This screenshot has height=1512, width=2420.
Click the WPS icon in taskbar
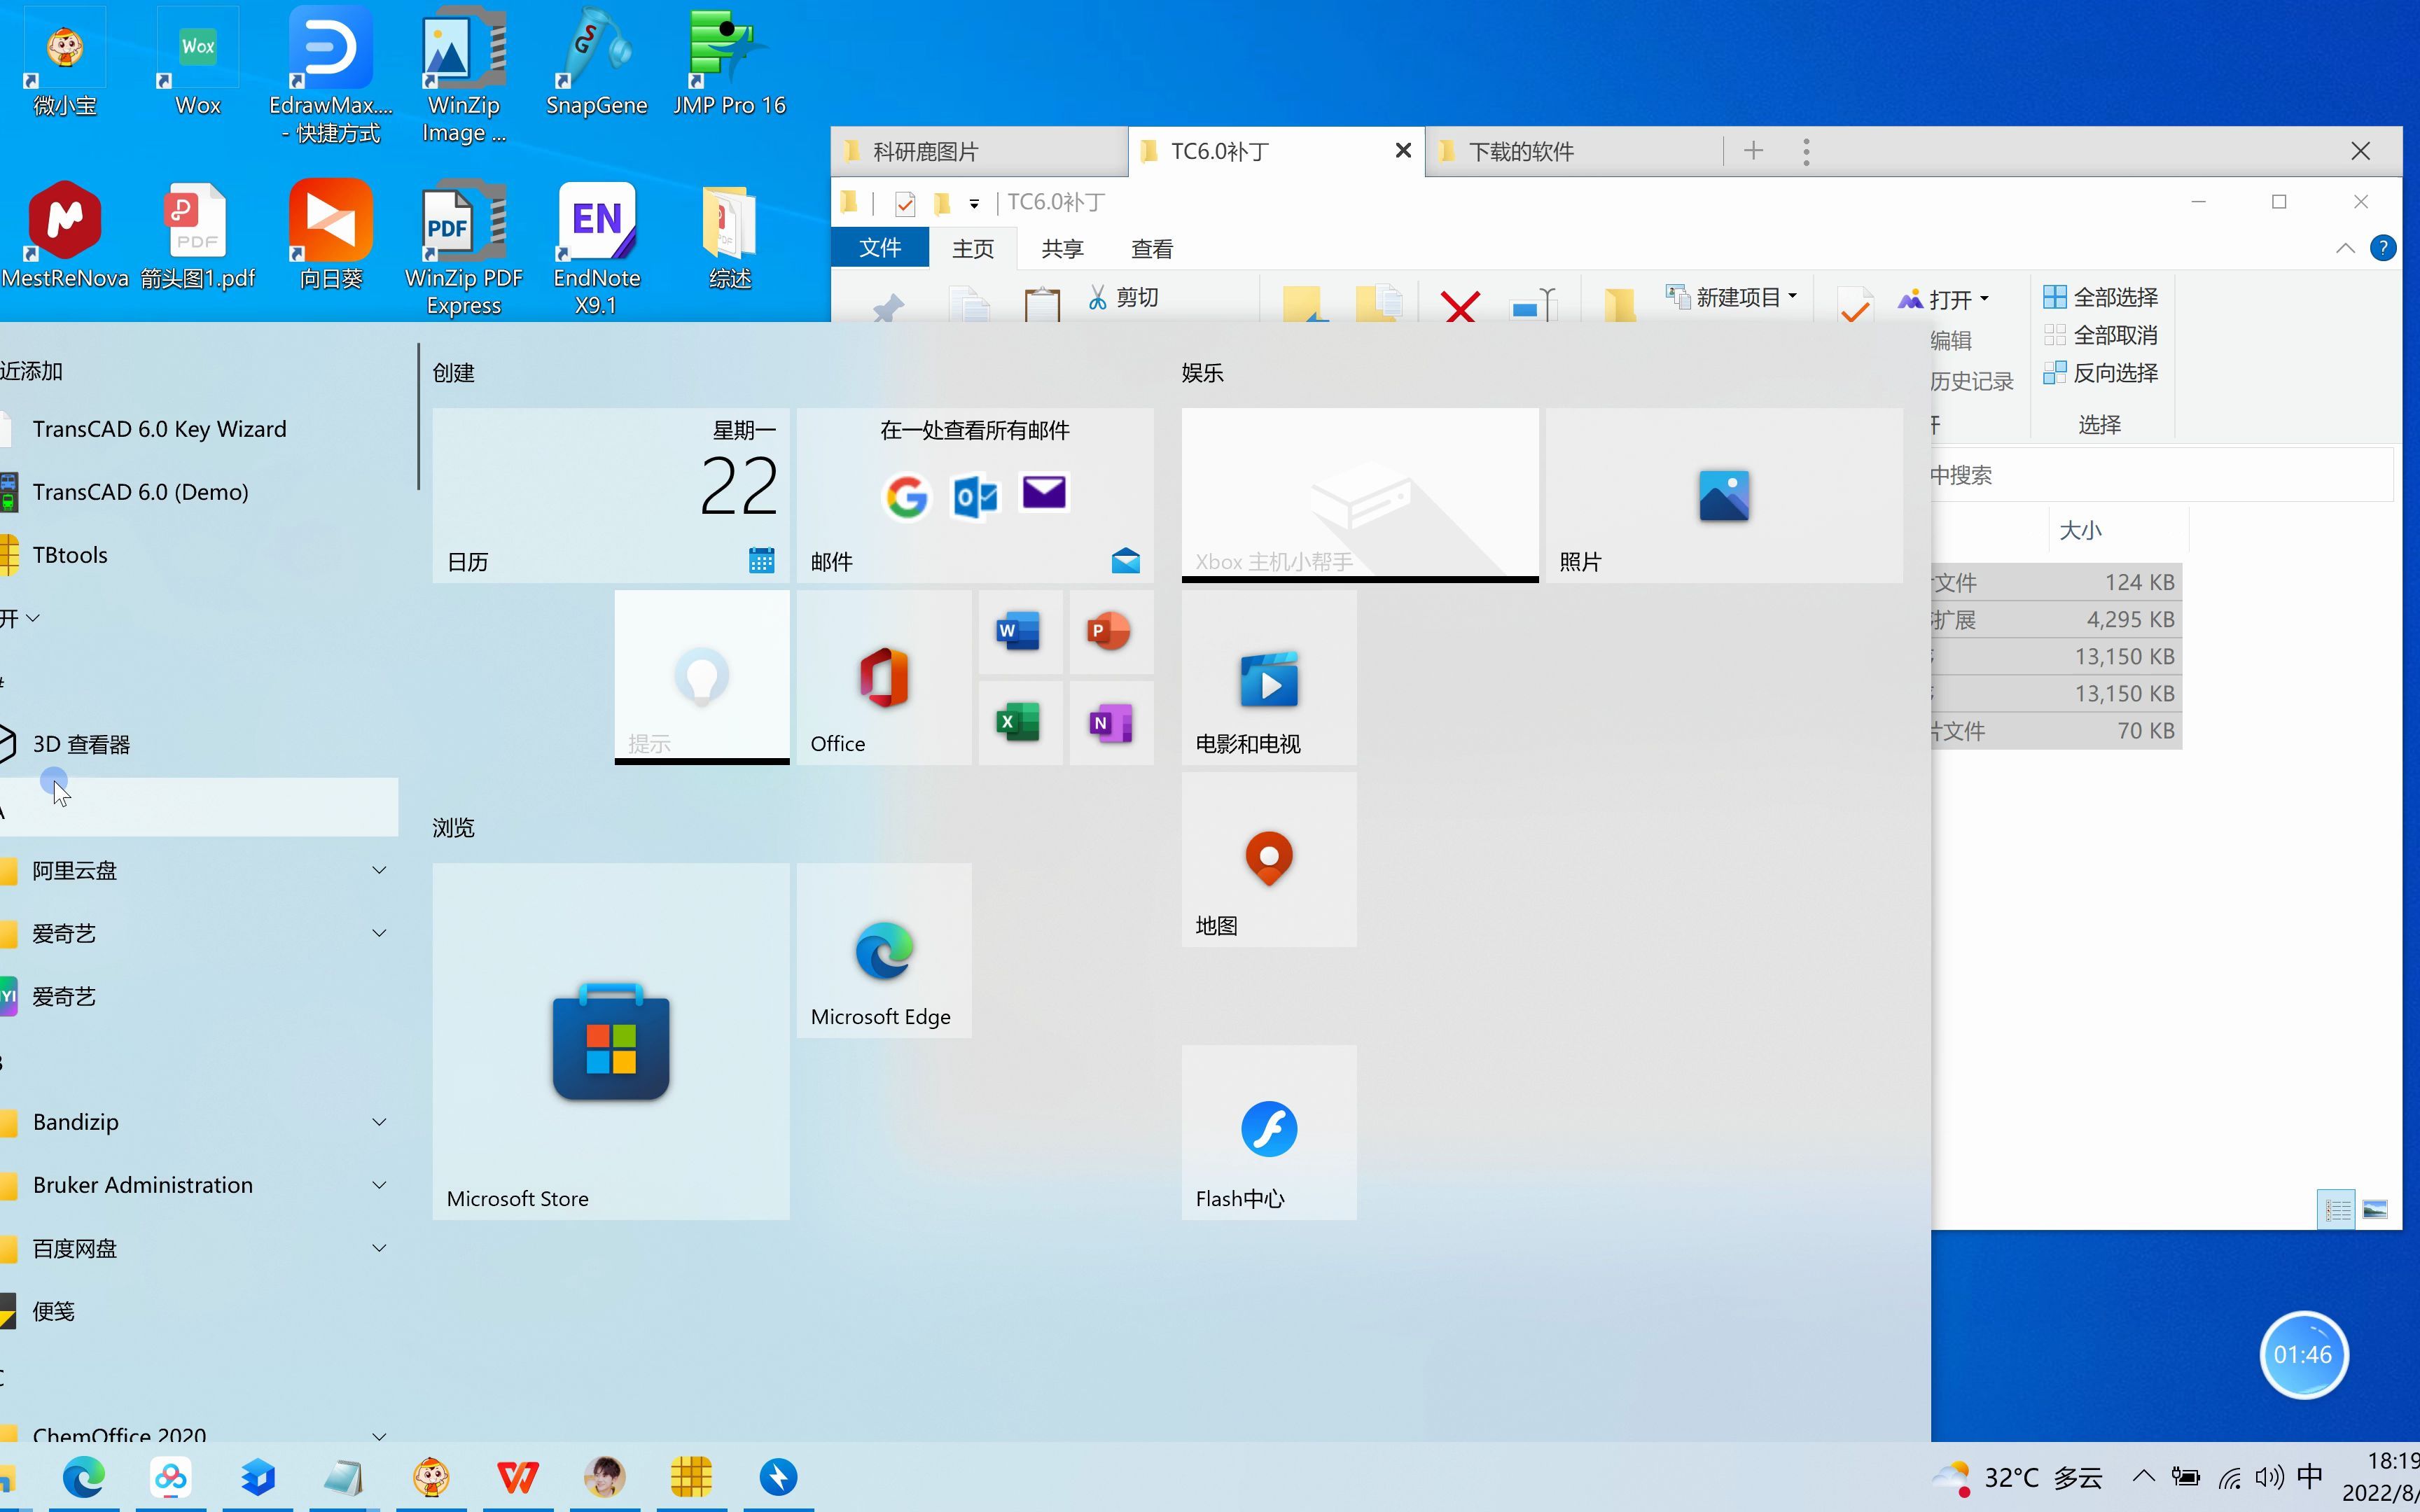click(518, 1477)
